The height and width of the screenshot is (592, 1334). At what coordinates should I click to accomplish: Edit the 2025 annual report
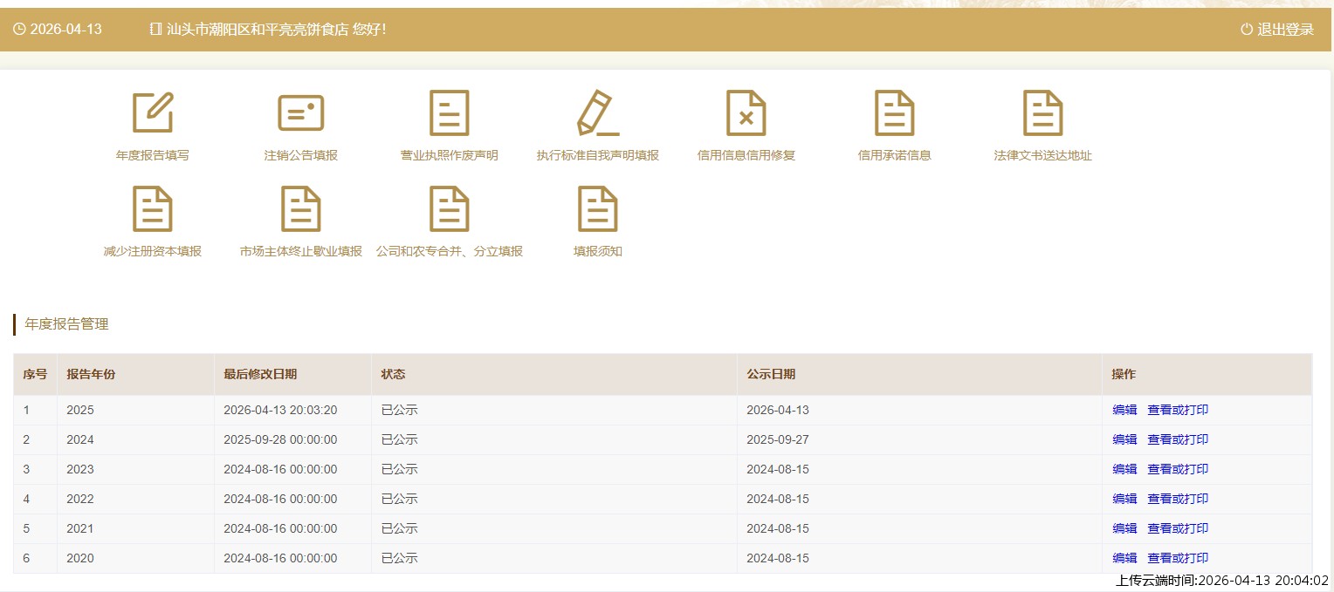(1124, 410)
